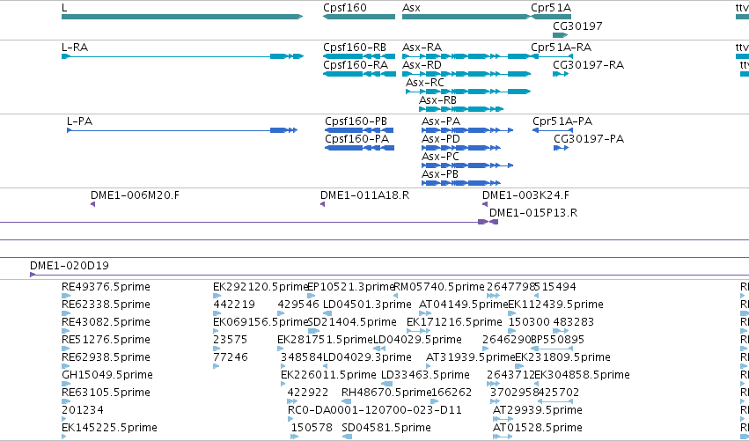Viewport: 749px width, 441px height.
Task: Open the Asx-RA transcript
Action: pos(466,56)
